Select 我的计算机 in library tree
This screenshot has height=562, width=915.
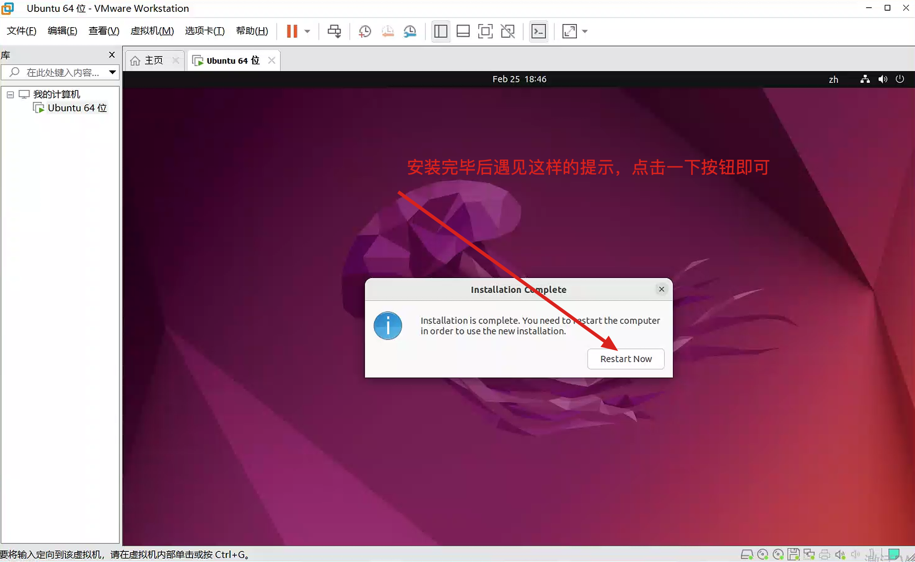[x=56, y=94]
